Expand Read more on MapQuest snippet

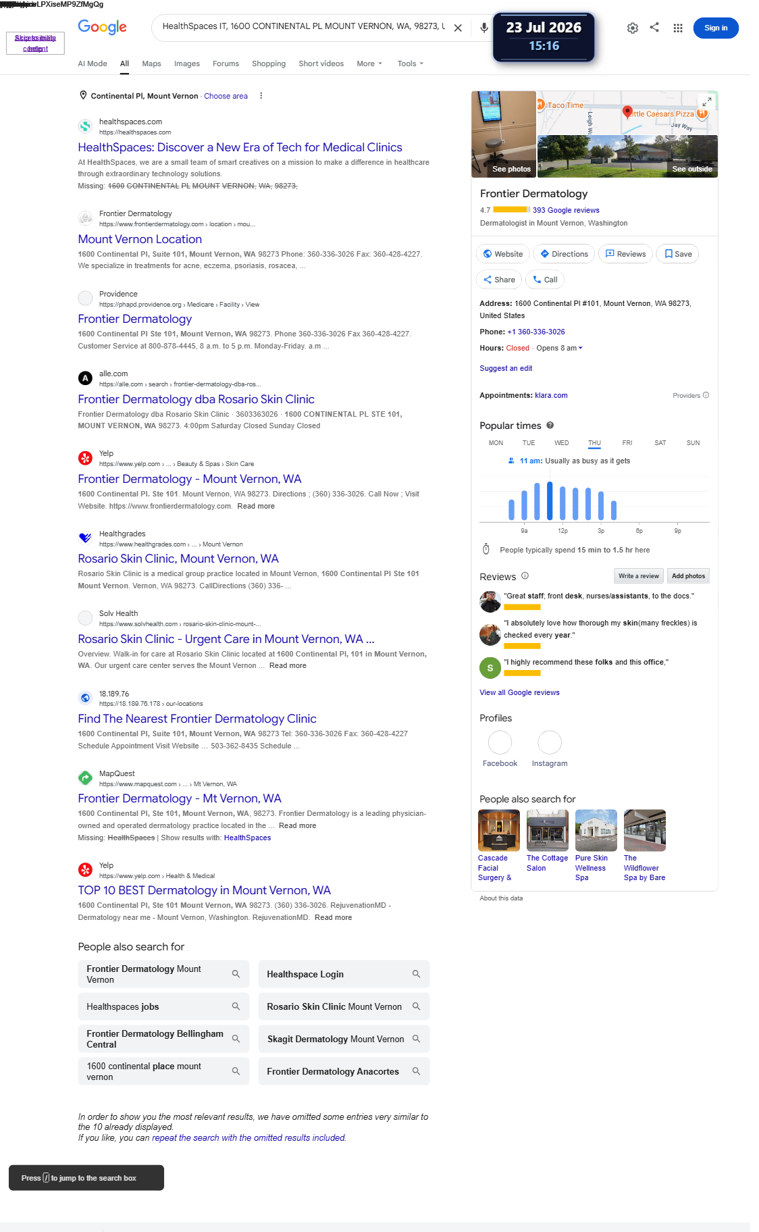[297, 826]
